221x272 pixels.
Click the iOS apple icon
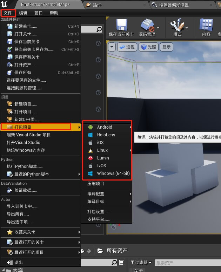click(91, 143)
